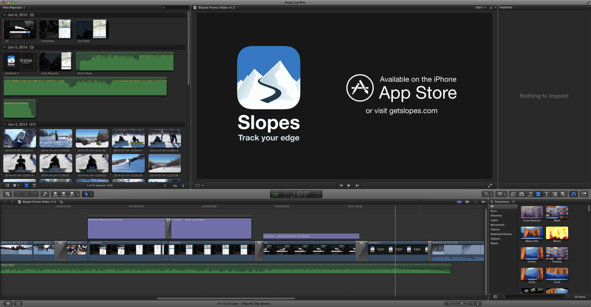Open the Retime speed menu
Viewport: 591px width, 307px height.
501,194
